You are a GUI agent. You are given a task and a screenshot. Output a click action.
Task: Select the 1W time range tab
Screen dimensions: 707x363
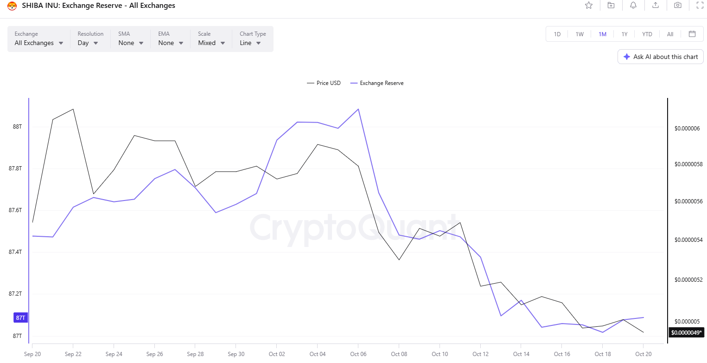coord(580,34)
